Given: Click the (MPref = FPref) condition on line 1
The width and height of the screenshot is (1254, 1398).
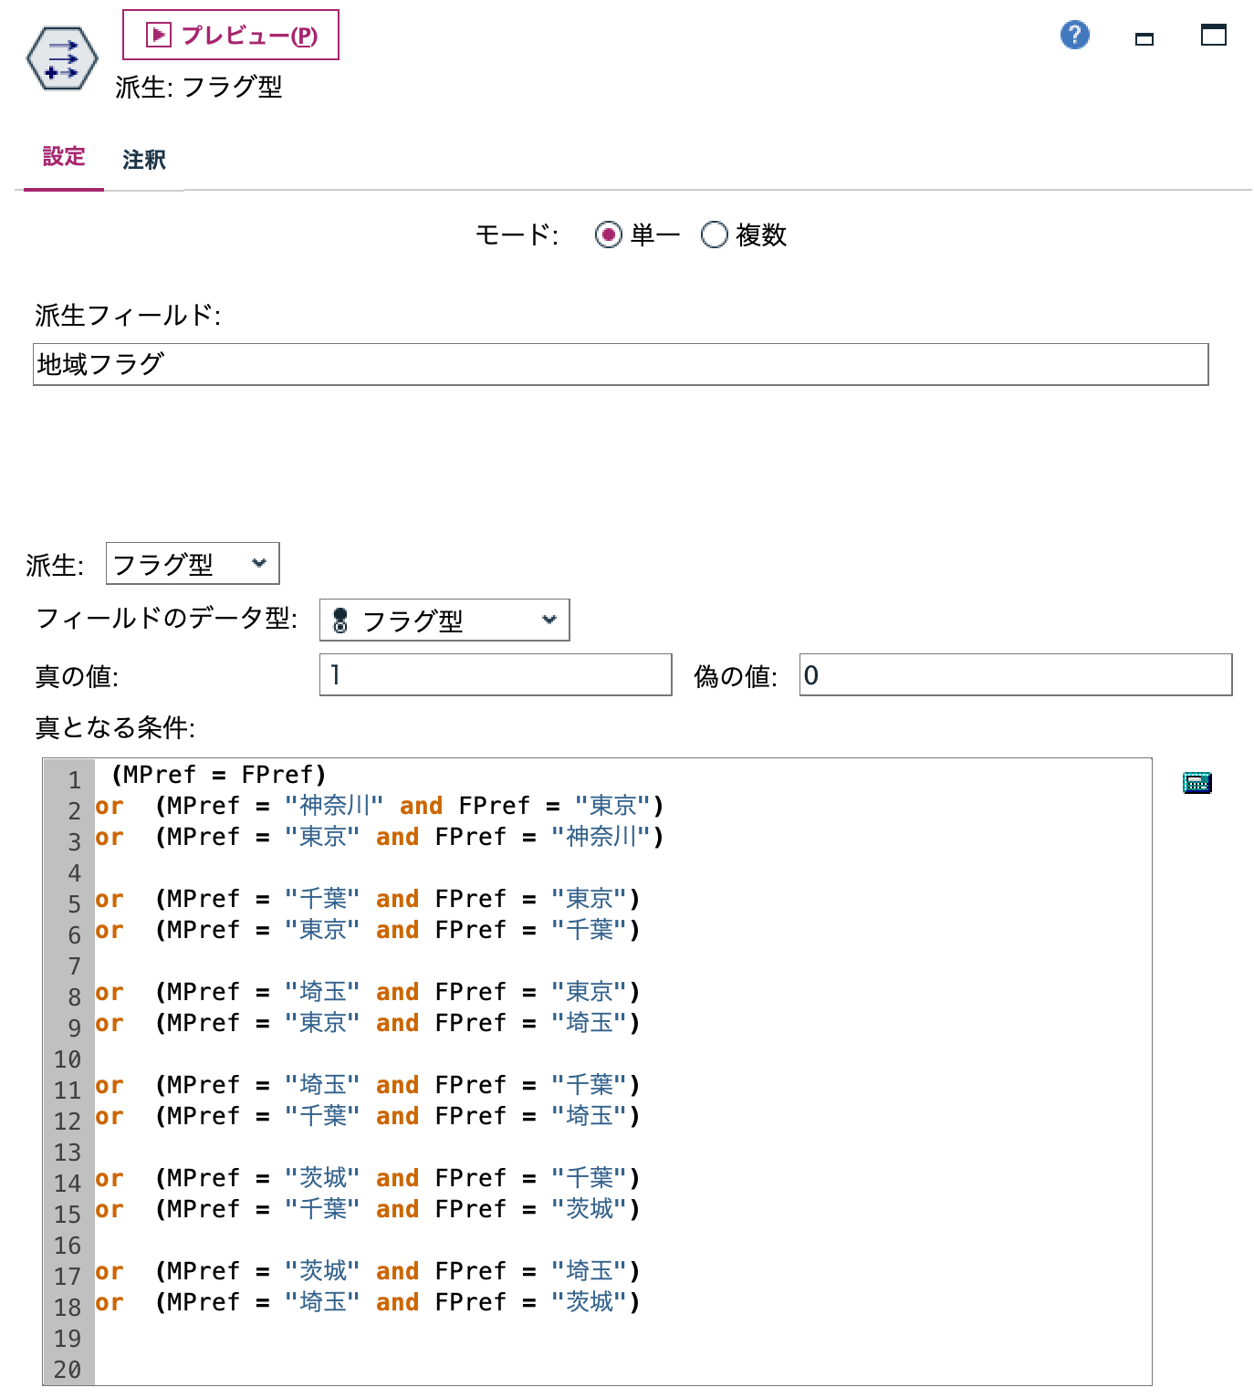Looking at the screenshot, I should point(219,774).
